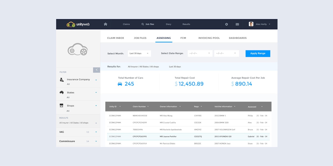Collapse the sidebar with the arrow button
The height and width of the screenshot is (166, 333).
[x=97, y=70]
